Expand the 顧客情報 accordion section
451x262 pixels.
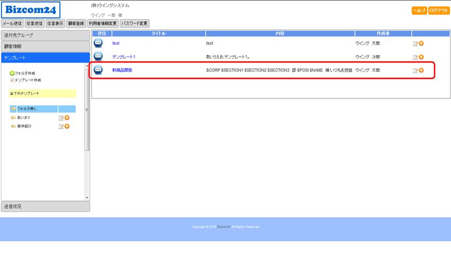(45, 47)
